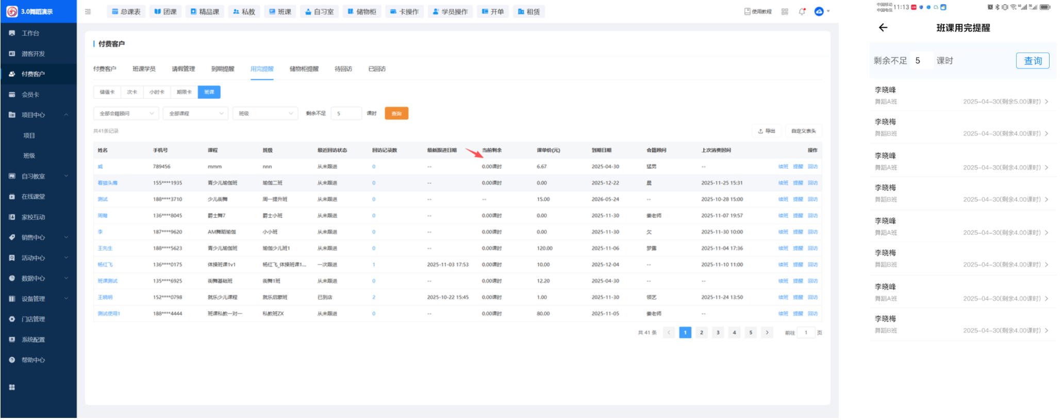Click the 使用教程 help guide icon
This screenshot has height=420, width=1063.
pyautogui.click(x=758, y=12)
